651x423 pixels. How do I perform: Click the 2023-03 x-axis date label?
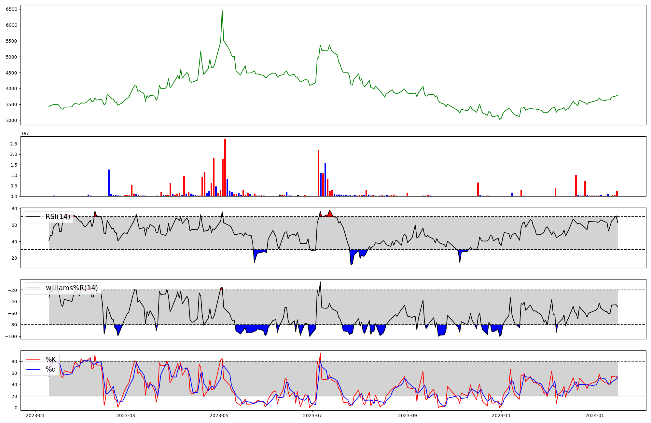coord(125,416)
